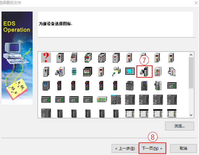
Task: Select the communication module with orange ports
Action: pos(116,100)
